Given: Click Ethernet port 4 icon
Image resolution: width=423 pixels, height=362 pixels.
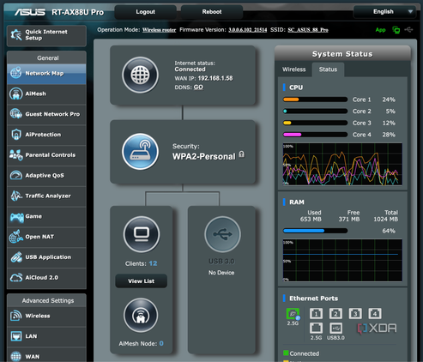Looking at the screenshot, I should [375, 314].
